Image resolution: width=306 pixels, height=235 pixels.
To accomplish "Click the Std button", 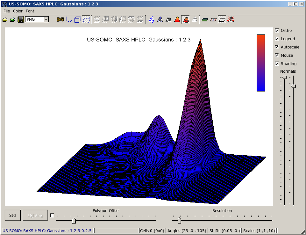I will tap(12, 216).
